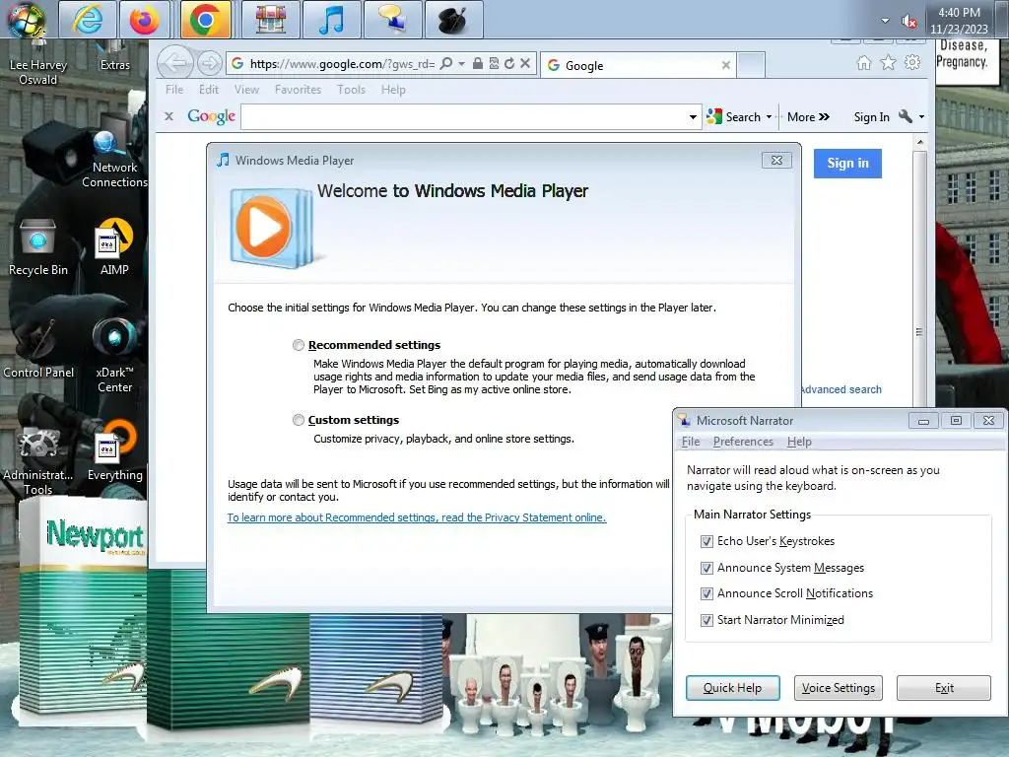1009x757 pixels.
Task: Select Custom settings radio button
Action: (298, 420)
